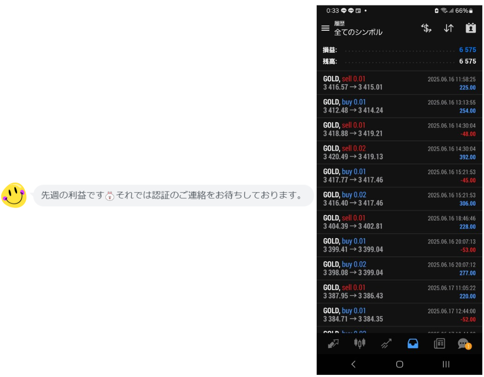Tap the symbol filter dollar icon
The width and height of the screenshot is (484, 377).
(426, 28)
